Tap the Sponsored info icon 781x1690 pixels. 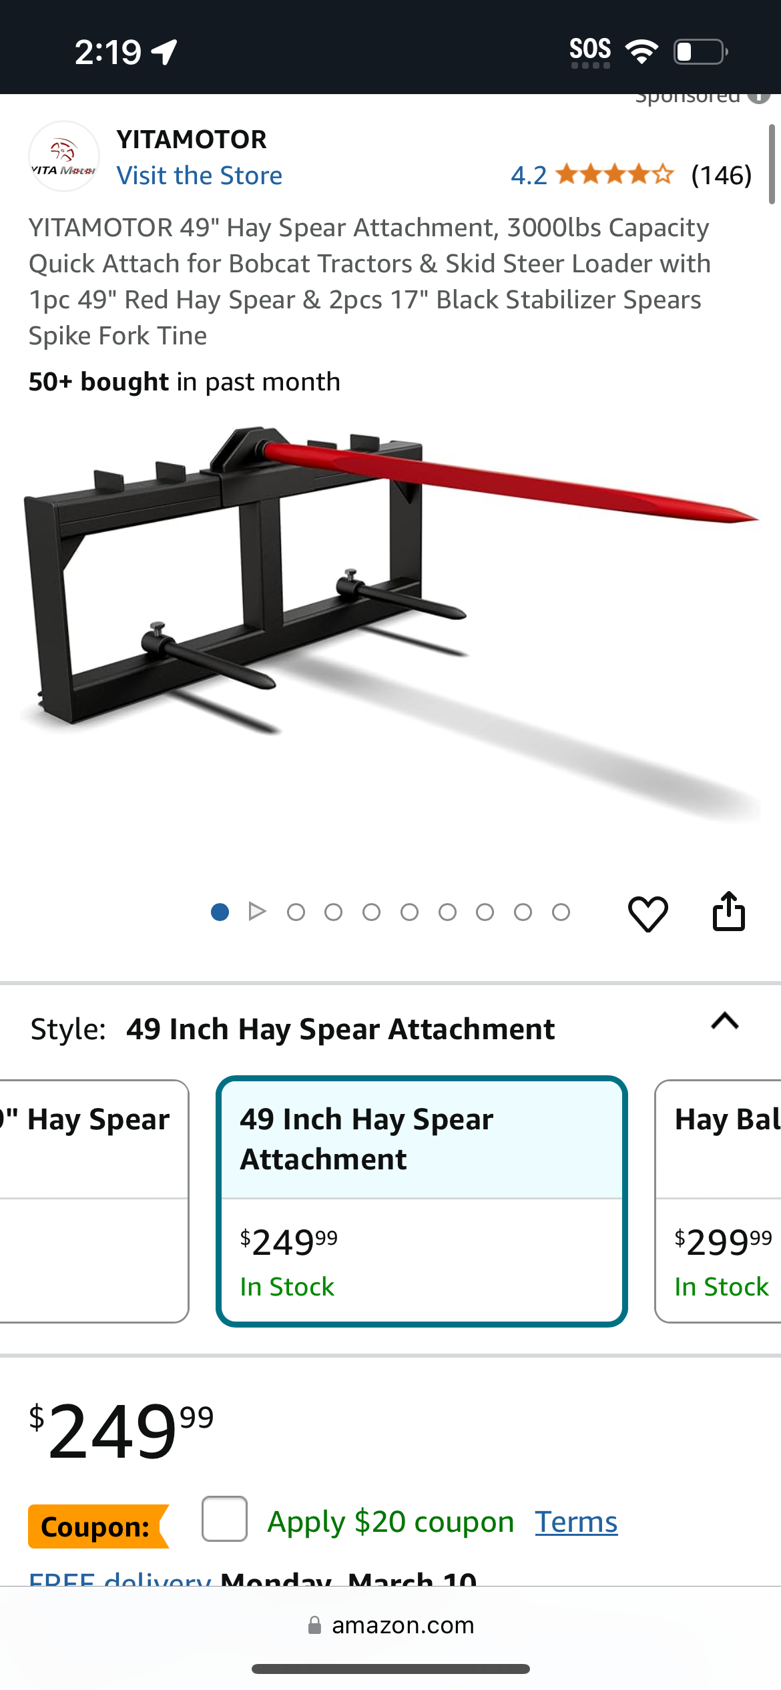click(758, 97)
